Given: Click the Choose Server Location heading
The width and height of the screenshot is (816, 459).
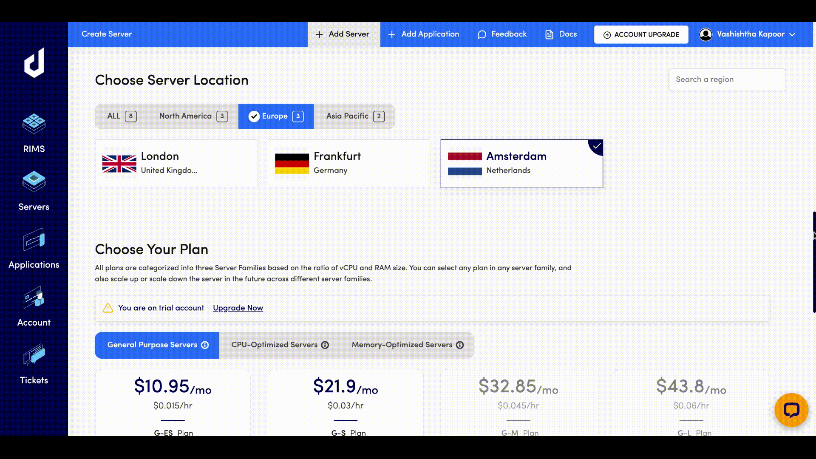Looking at the screenshot, I should pos(172,80).
